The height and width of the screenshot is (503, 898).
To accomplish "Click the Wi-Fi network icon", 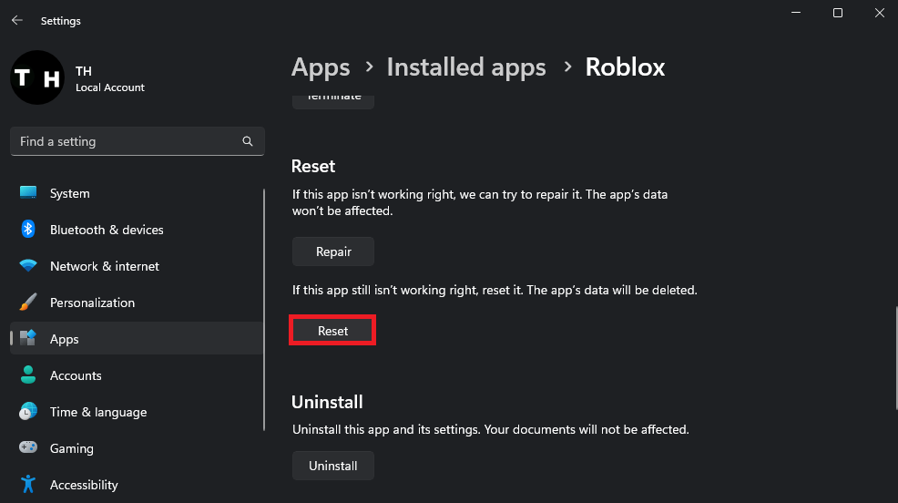I will [x=28, y=266].
